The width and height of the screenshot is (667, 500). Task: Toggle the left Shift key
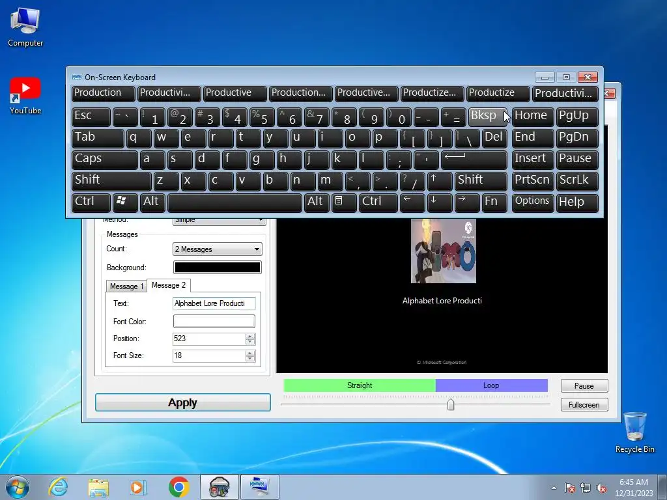tap(111, 181)
